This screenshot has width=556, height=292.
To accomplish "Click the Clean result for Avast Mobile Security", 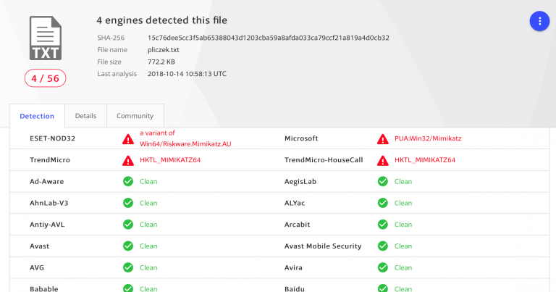I will (x=403, y=246).
